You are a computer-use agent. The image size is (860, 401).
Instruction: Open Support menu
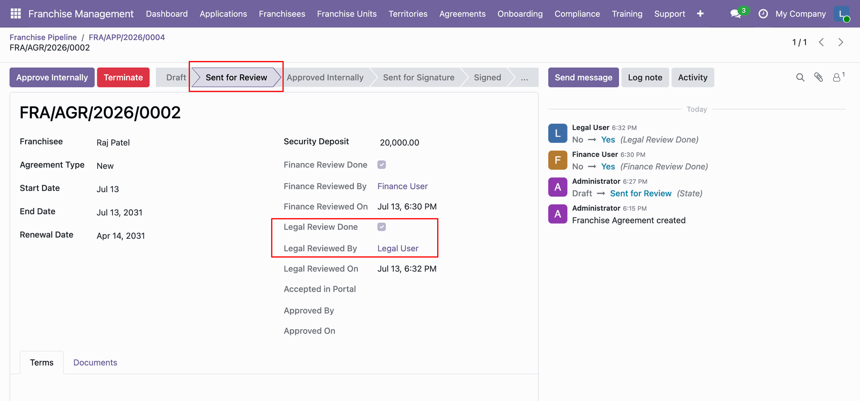point(670,14)
